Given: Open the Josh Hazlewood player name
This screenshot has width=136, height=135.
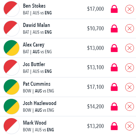Looking at the screenshot, I should tap(39, 103).
